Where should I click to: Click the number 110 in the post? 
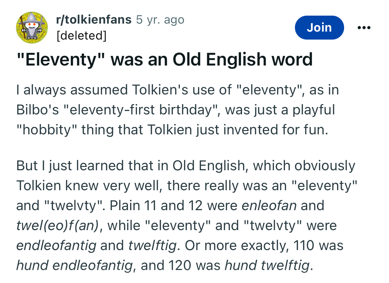tap(304, 245)
